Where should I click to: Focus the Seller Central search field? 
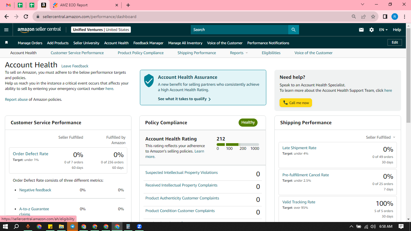click(239, 29)
